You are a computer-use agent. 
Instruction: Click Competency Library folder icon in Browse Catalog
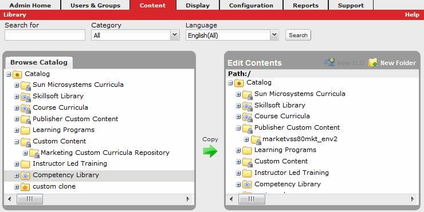(25, 175)
